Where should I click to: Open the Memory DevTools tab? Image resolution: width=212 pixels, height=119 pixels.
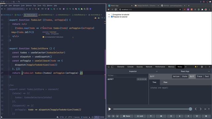(x=171, y=67)
